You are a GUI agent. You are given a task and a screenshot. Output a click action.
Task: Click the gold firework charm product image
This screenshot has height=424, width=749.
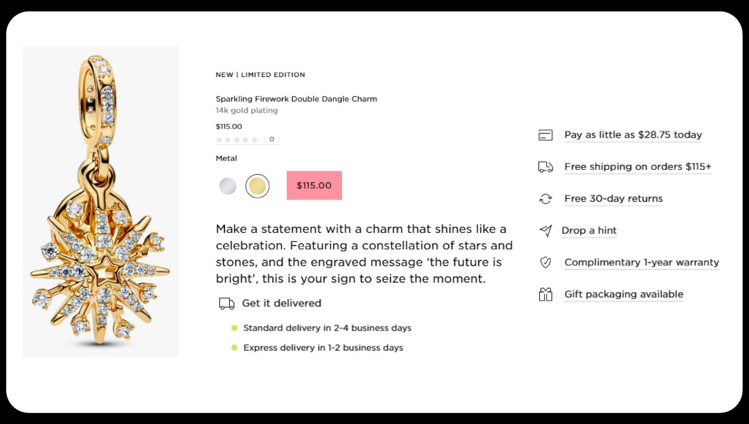pyautogui.click(x=101, y=201)
